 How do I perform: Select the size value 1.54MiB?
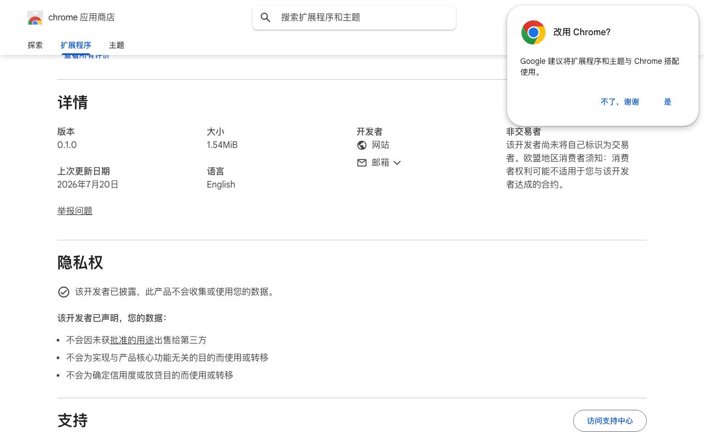[222, 145]
